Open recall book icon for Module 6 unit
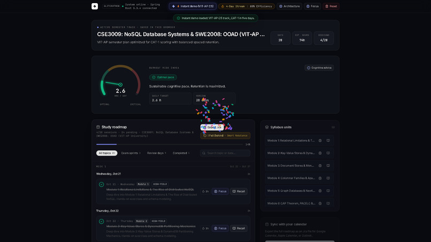This screenshot has height=242, width=431. tap(328, 203)
